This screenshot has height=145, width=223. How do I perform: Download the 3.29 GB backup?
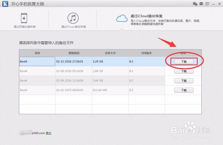click(184, 62)
